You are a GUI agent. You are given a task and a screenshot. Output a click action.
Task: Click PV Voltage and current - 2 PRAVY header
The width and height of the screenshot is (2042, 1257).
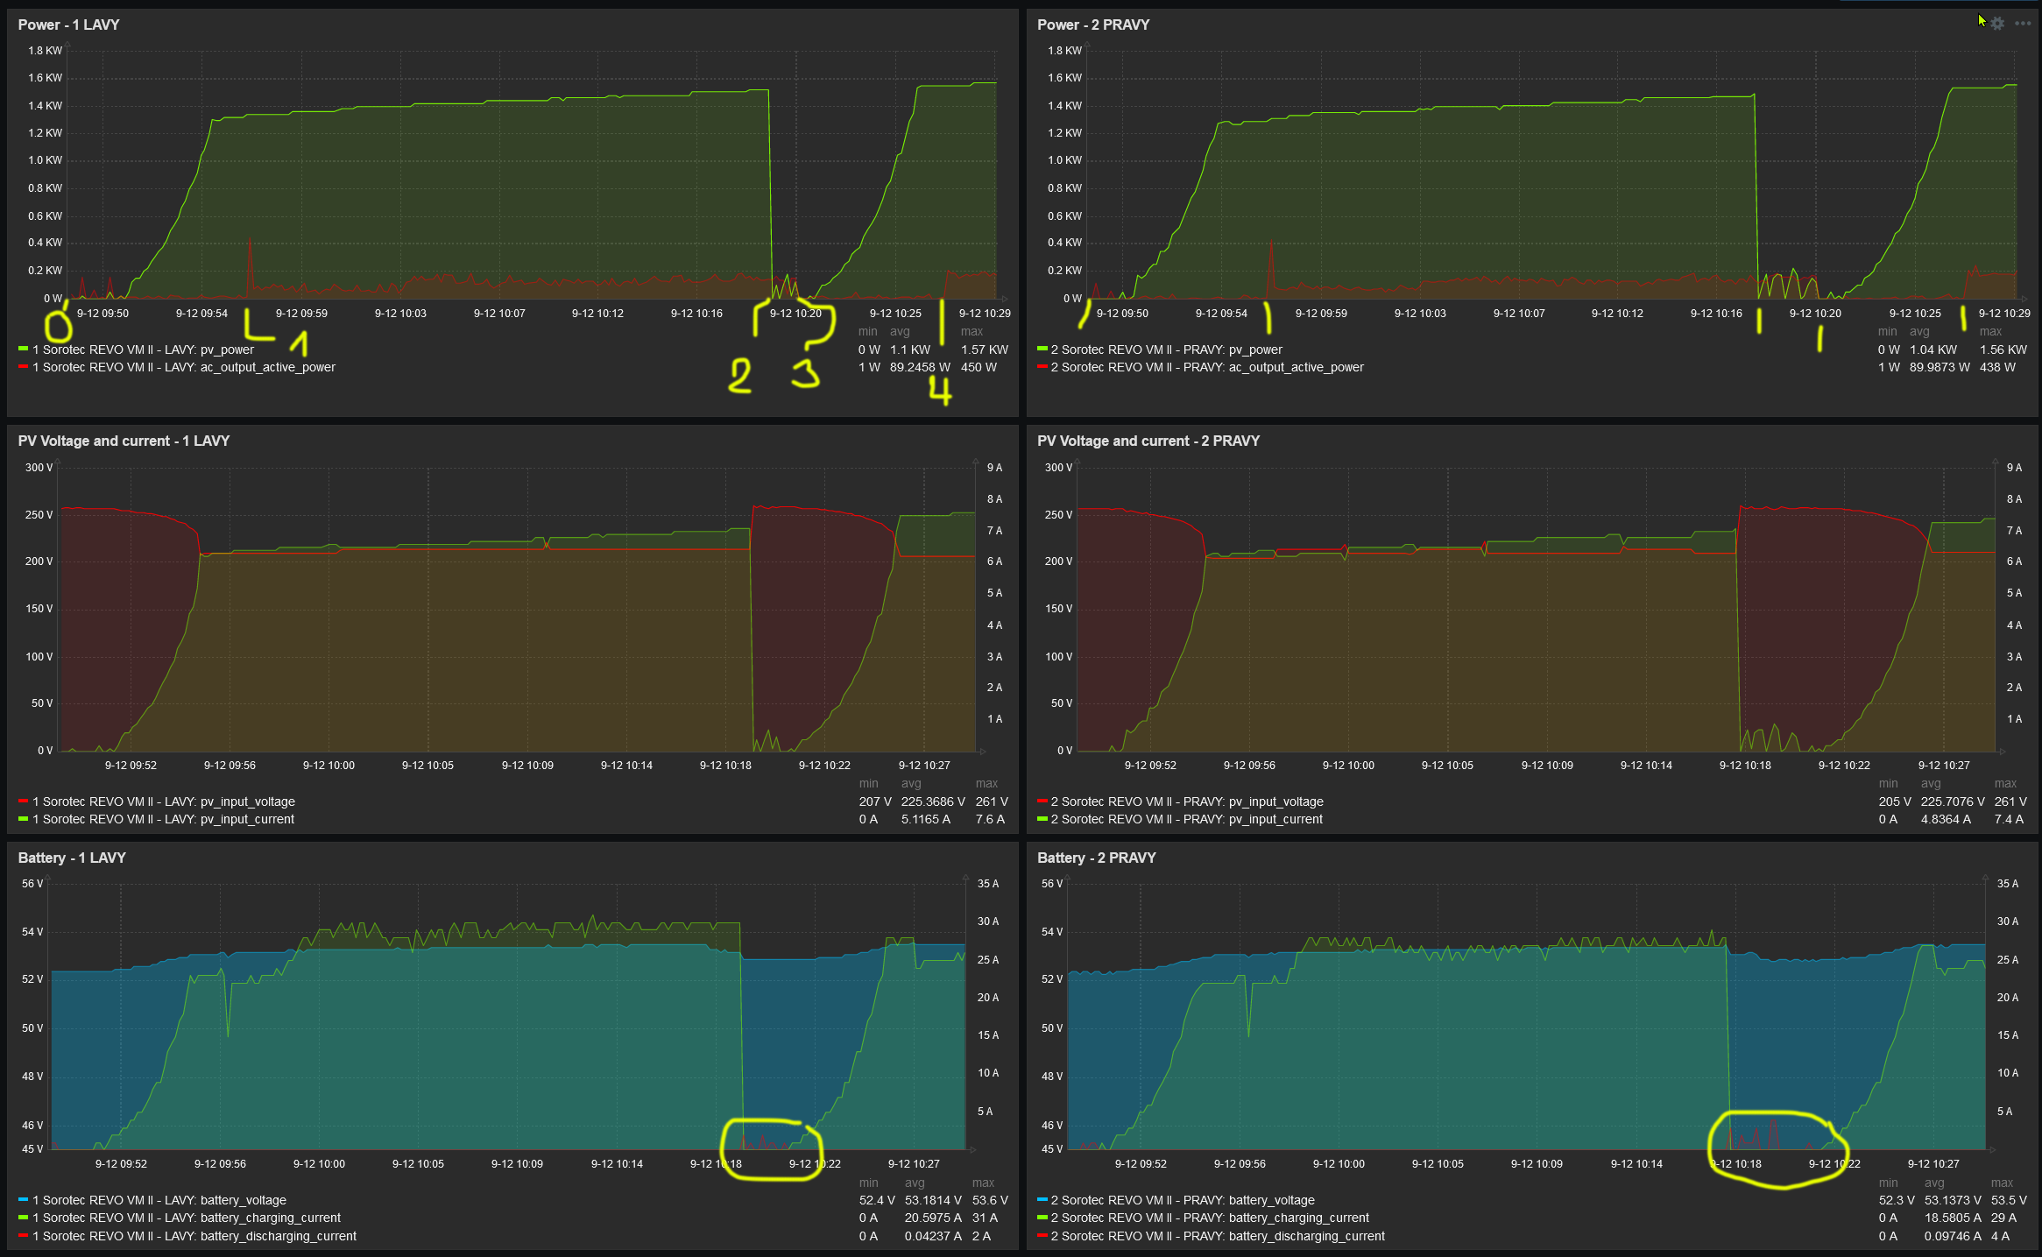tap(1148, 441)
